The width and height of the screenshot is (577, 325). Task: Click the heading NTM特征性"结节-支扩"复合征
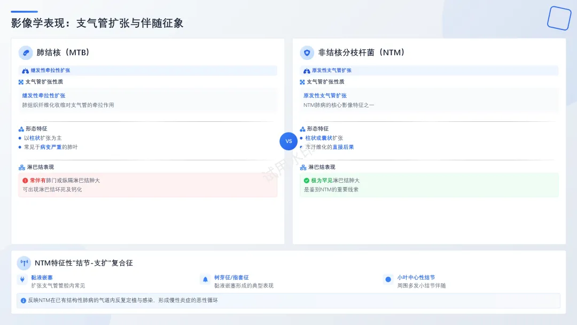[x=83, y=263]
